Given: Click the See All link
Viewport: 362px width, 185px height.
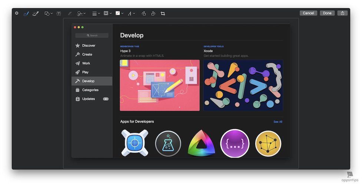Looking at the screenshot, I should point(278,122).
